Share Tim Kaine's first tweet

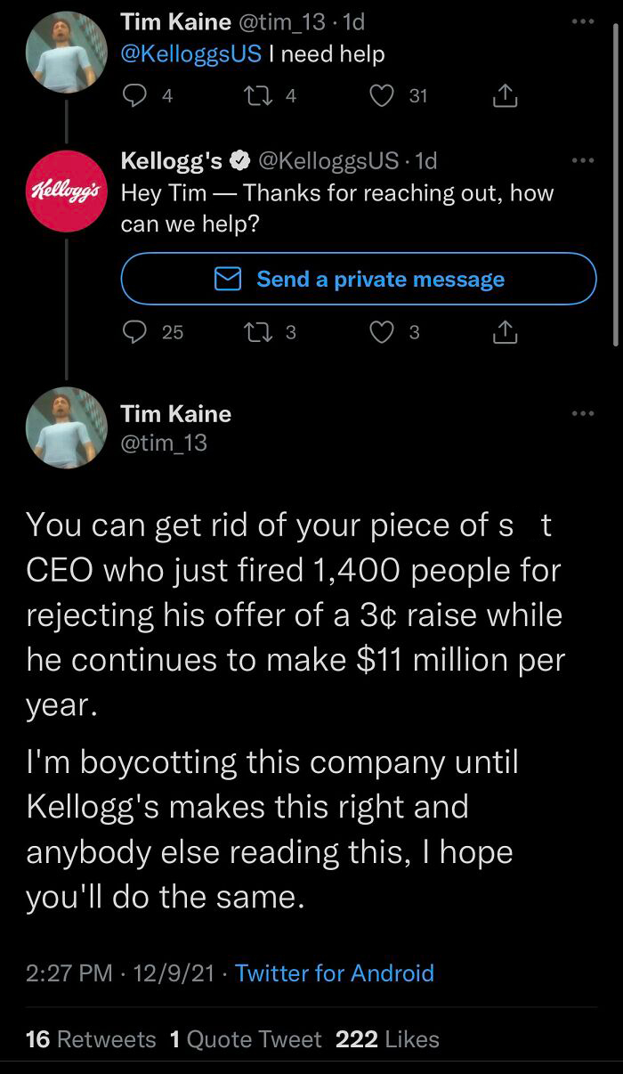(x=504, y=94)
